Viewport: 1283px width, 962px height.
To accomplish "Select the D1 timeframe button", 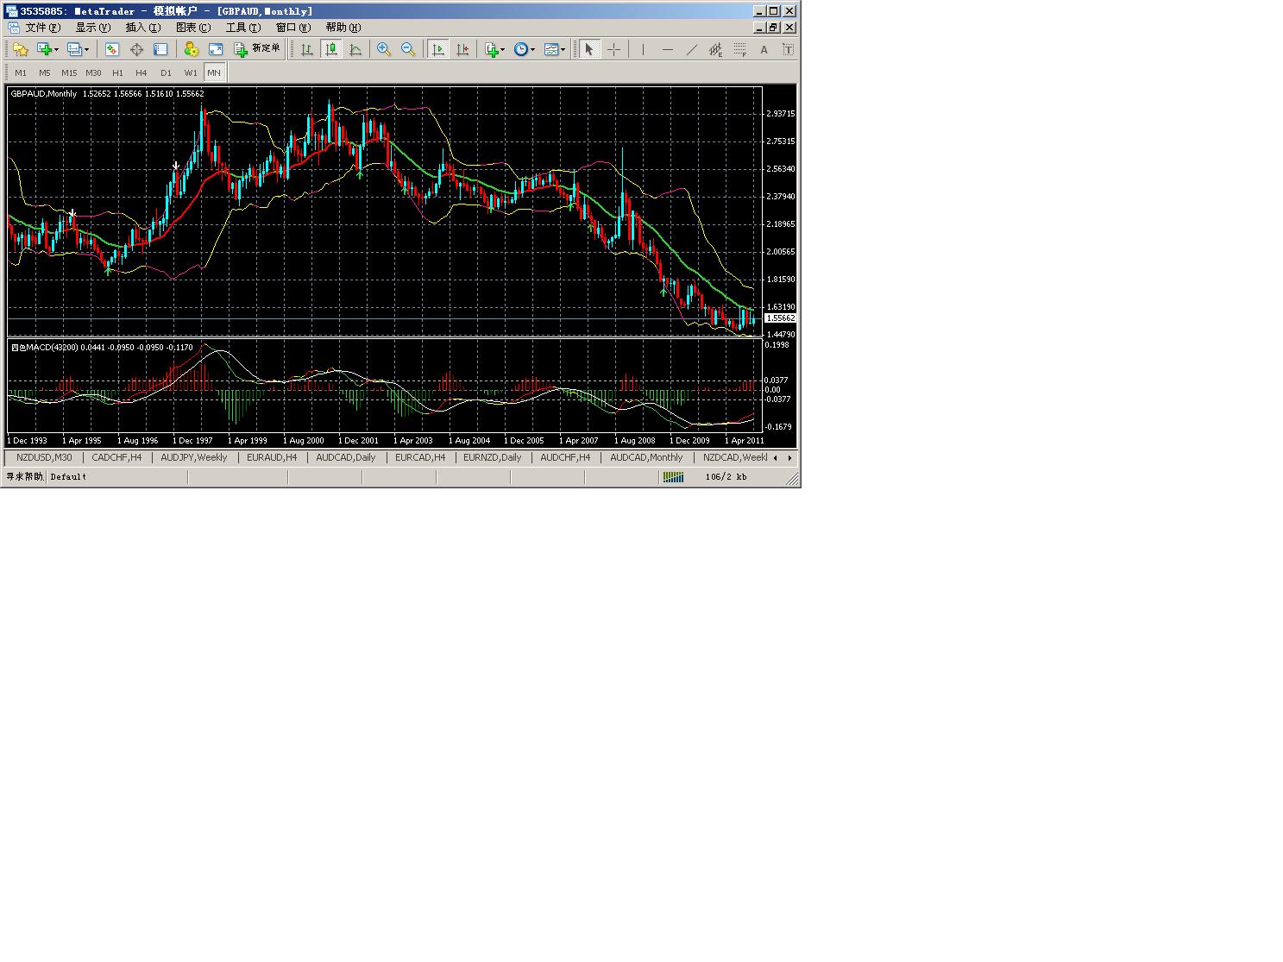I will (166, 73).
